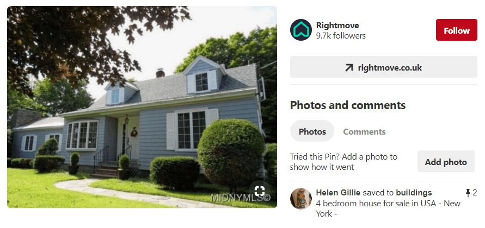This screenshot has height=228, width=485.
Task: Select the Photos tab
Action: [312, 131]
